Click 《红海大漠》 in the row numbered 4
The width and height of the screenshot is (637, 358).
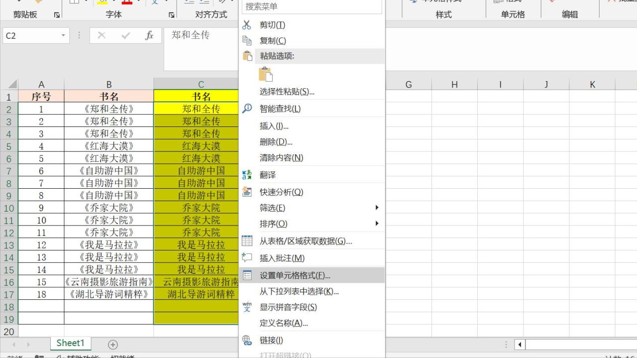pos(109,146)
